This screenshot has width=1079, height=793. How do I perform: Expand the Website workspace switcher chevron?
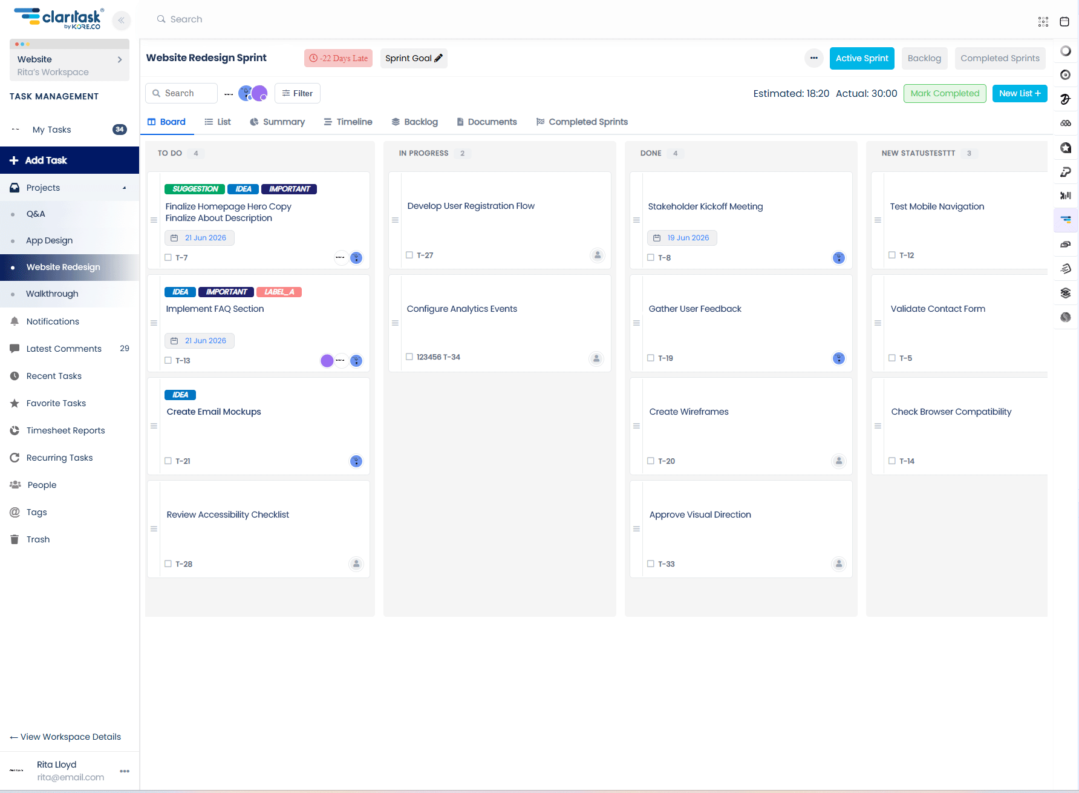click(120, 59)
